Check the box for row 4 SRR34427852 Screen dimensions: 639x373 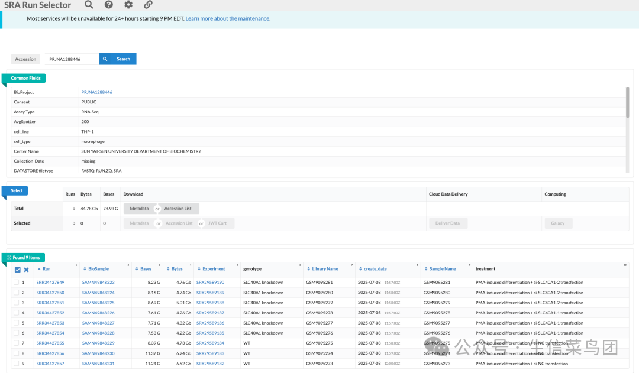(17, 313)
